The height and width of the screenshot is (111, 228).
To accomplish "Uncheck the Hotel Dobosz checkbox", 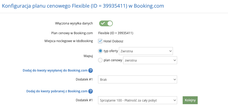I will (x=100, y=41).
